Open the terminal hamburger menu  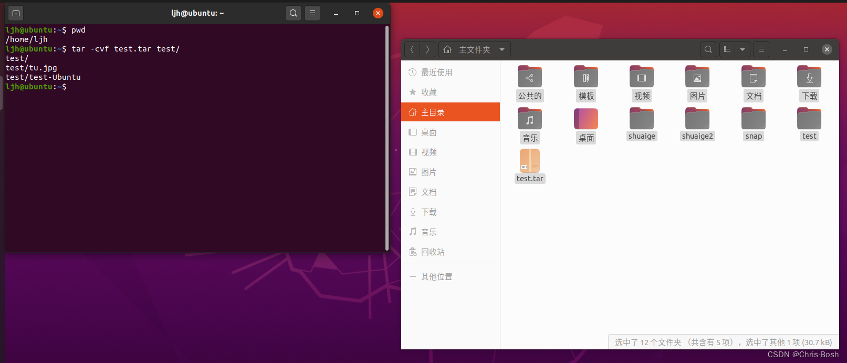[x=312, y=13]
